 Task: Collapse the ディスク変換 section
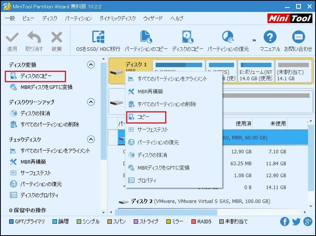(91, 65)
